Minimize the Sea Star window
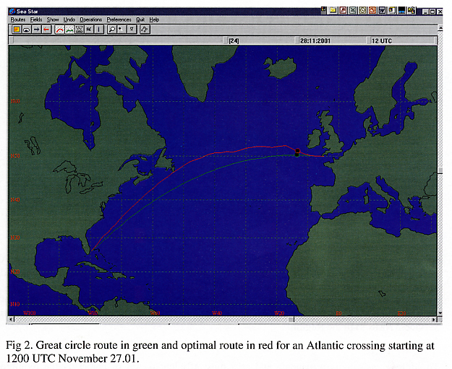Viewport: 452px width, 369px height. [426, 12]
